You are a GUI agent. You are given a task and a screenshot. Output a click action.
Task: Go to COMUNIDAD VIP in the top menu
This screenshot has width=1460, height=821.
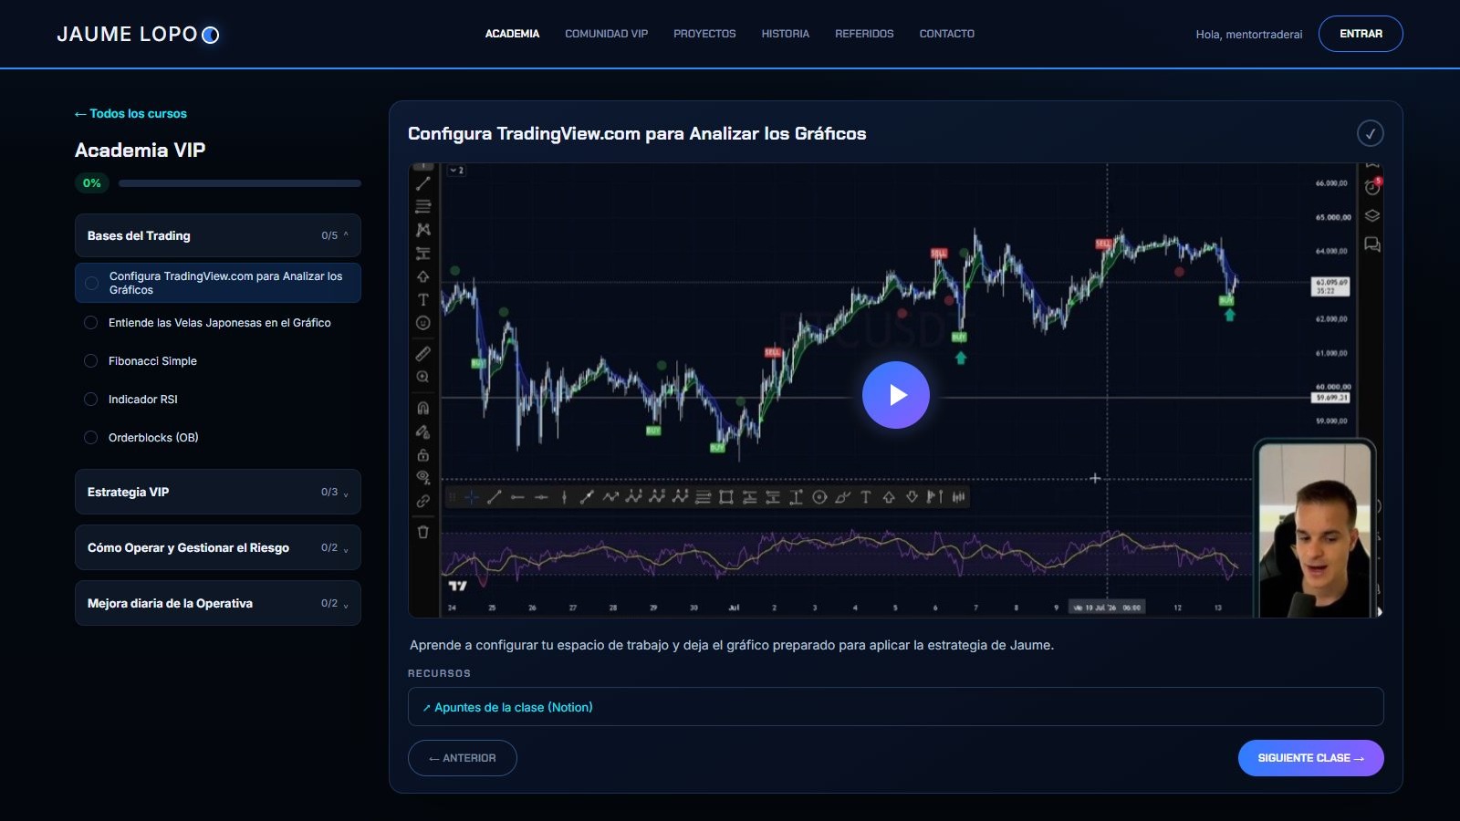(x=607, y=34)
